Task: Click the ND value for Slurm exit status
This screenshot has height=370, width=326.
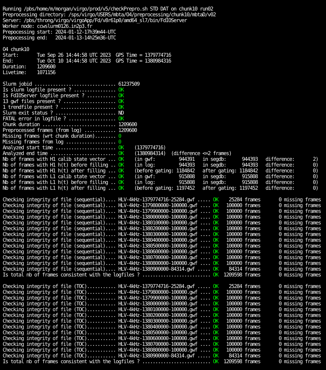Action: [121, 113]
